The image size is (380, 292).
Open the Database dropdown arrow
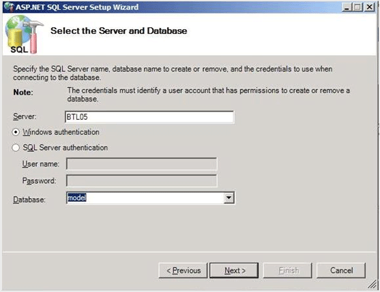229,198
